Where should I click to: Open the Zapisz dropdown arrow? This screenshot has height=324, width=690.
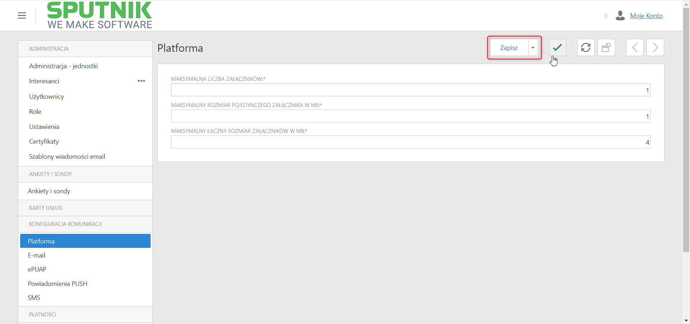[x=533, y=47]
